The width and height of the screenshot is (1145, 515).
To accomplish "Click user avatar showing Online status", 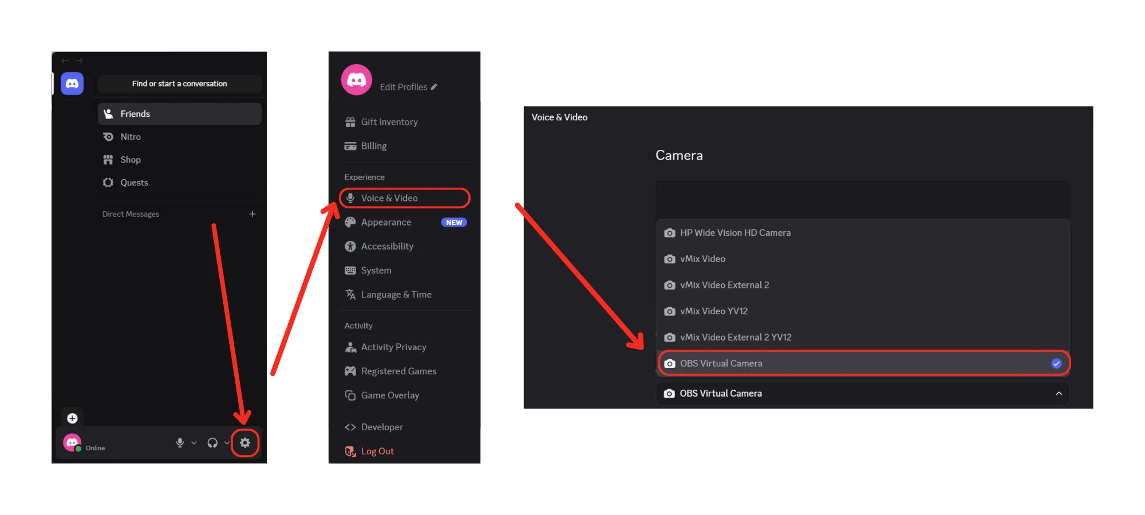I will [72, 442].
